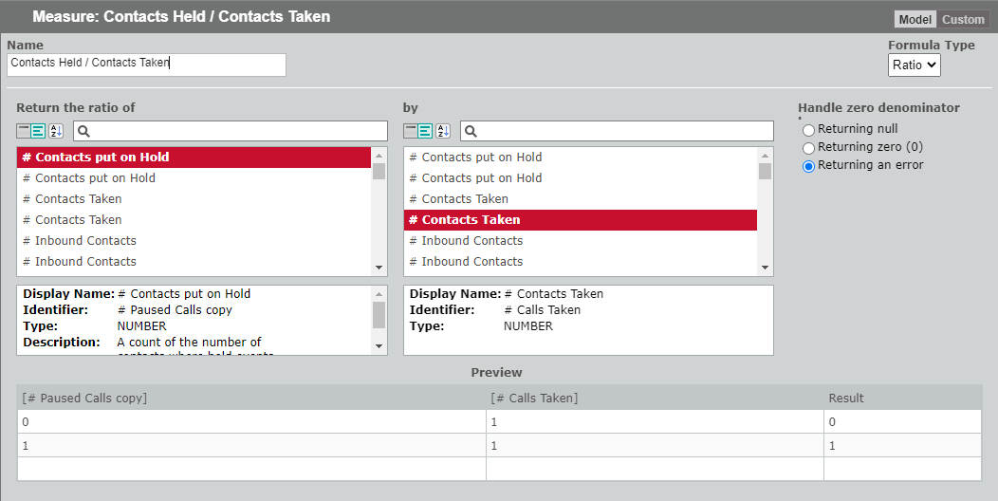Click A-Z sort icon in "by" panel
This screenshot has height=501, width=998.
[443, 131]
